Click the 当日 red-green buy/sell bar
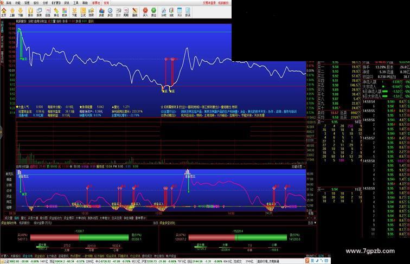This screenshot has width=410, height=264. [x=80, y=237]
